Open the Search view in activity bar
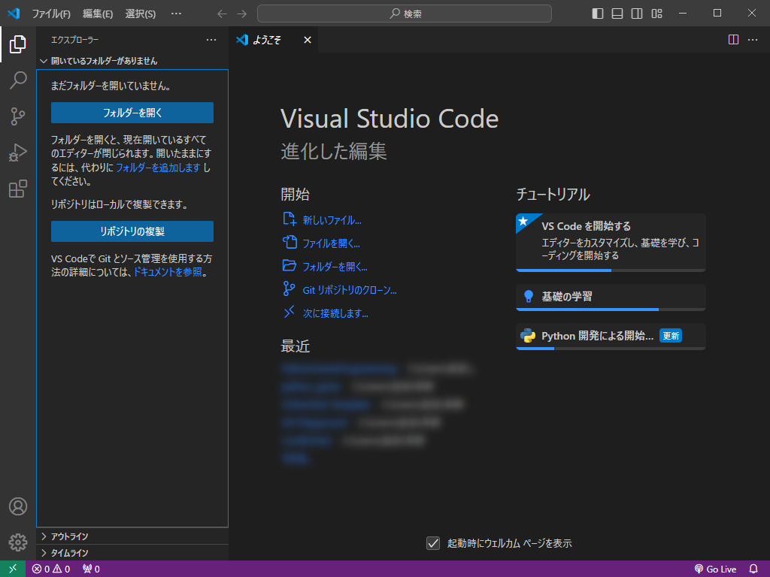The height and width of the screenshot is (577, 770). 18,80
